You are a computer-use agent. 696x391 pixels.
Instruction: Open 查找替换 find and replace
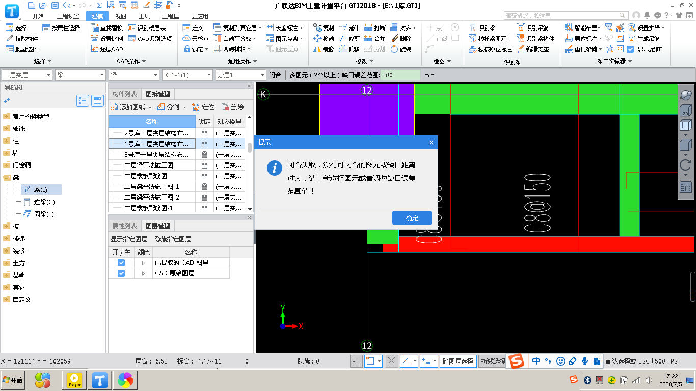[x=107, y=28]
